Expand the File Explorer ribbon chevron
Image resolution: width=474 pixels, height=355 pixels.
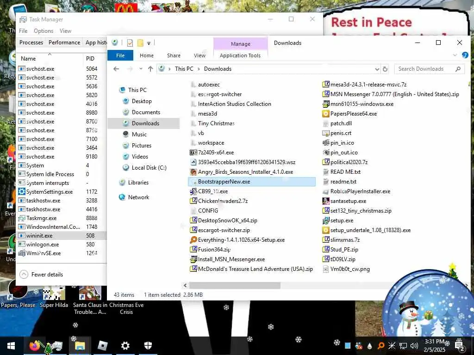coord(455,55)
